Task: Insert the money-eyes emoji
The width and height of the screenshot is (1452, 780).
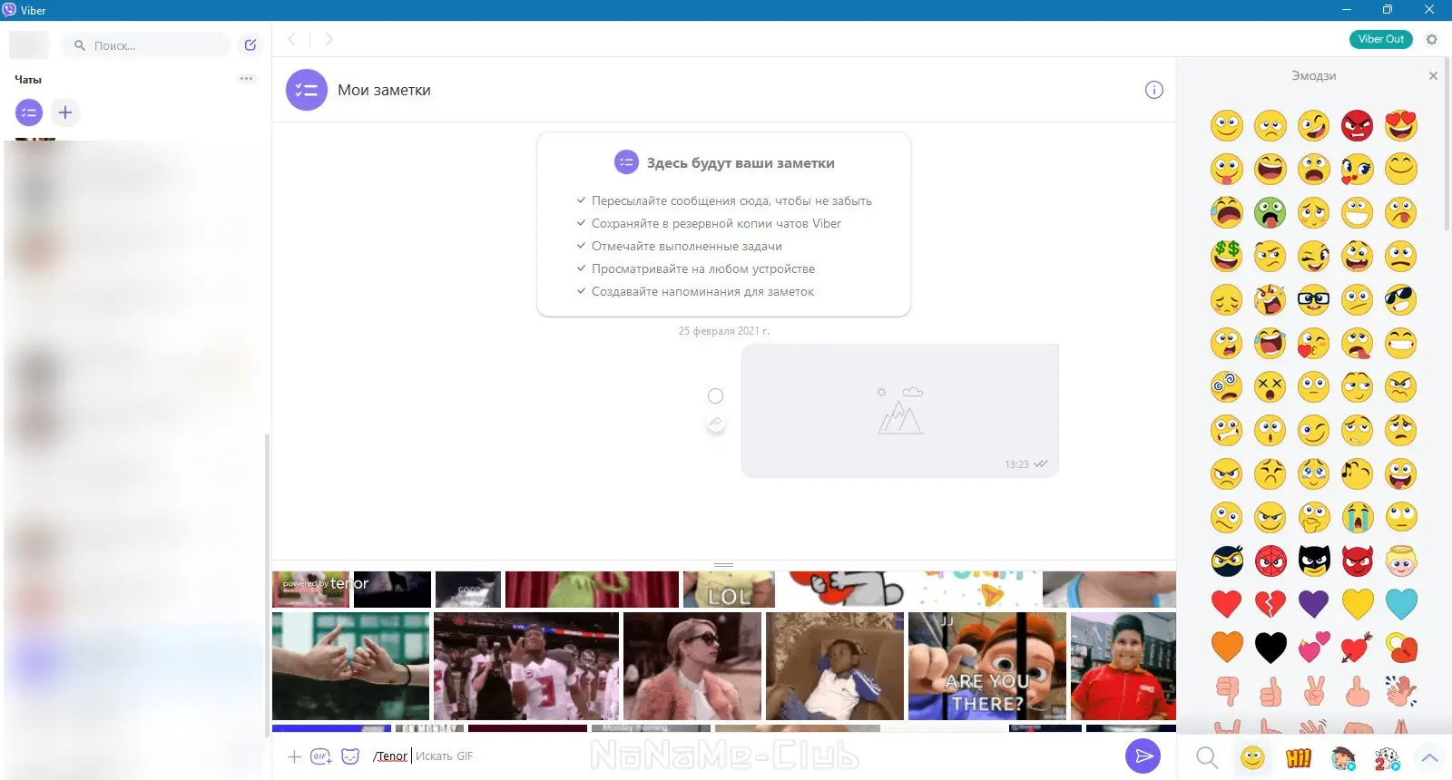Action: (1227, 256)
